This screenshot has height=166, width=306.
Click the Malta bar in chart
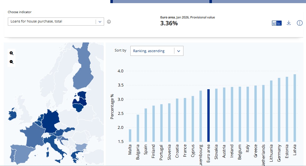coord(130,135)
